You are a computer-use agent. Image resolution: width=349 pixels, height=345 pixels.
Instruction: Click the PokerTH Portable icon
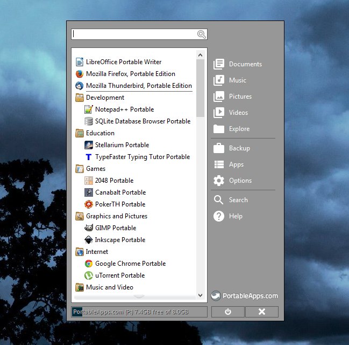coord(89,204)
